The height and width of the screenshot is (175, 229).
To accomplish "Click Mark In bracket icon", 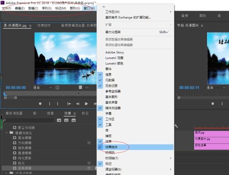I will coord(49,104).
